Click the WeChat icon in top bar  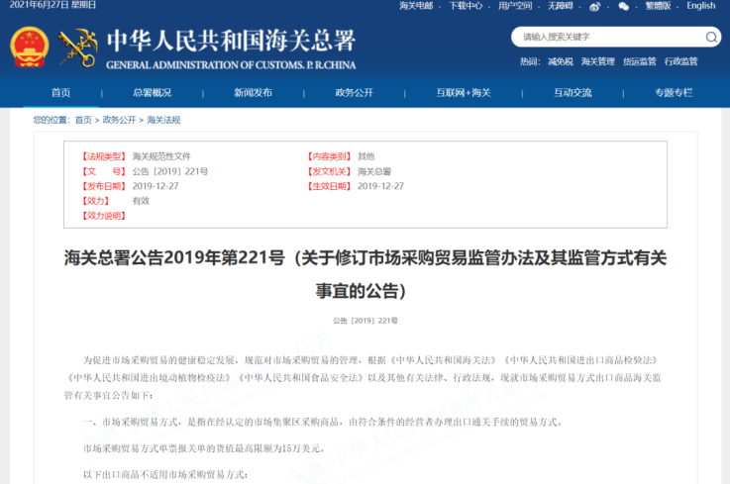(x=623, y=6)
